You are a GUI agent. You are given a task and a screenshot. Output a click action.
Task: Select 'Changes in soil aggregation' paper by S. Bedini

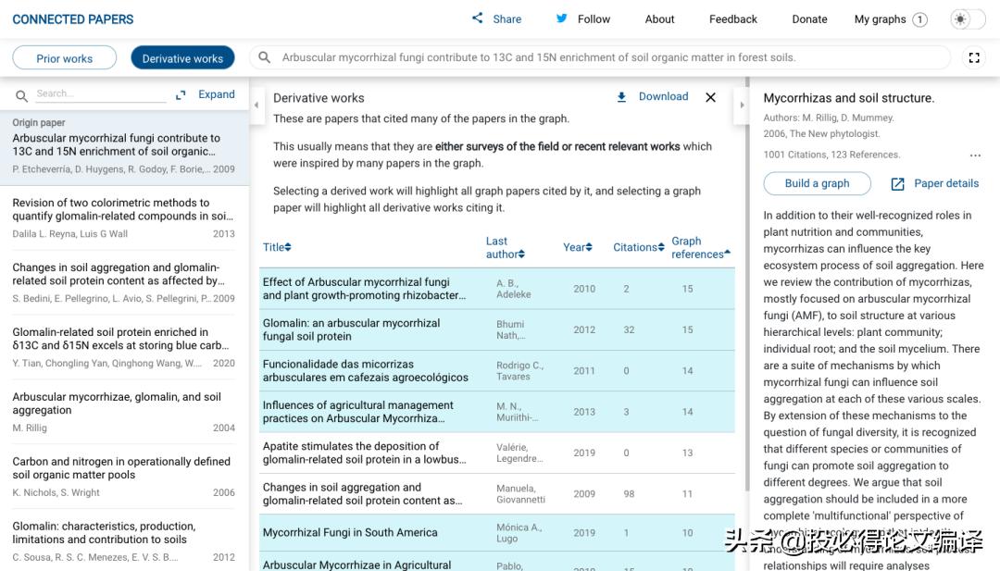click(x=124, y=282)
